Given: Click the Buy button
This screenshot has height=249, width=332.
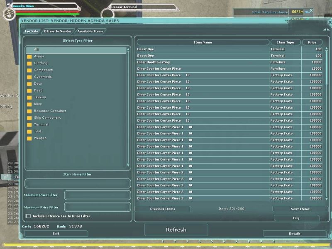Looking at the screenshot, I should [296, 218].
